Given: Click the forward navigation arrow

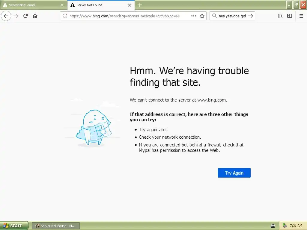Looking at the screenshot, I should click(x=16, y=16).
